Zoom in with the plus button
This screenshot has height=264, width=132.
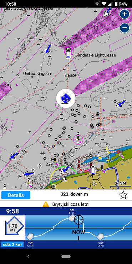[x=125, y=14]
